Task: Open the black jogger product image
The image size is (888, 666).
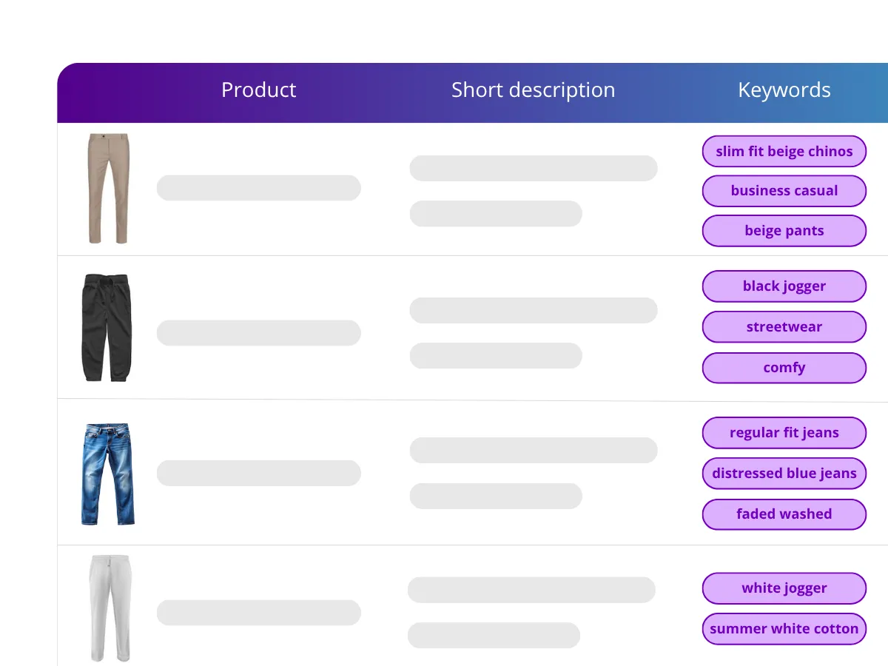Action: coord(108,328)
